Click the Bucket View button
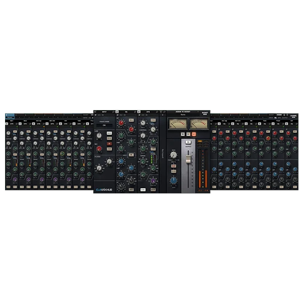 point(205,114)
